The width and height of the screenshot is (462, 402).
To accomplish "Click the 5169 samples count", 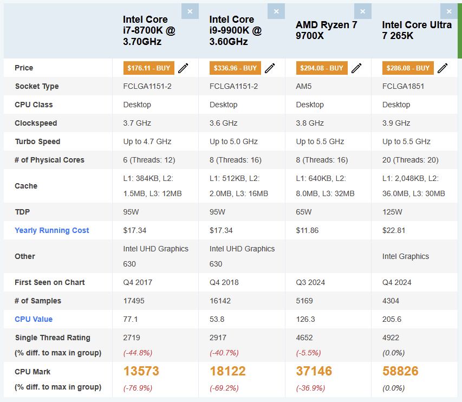I will coord(304,301).
